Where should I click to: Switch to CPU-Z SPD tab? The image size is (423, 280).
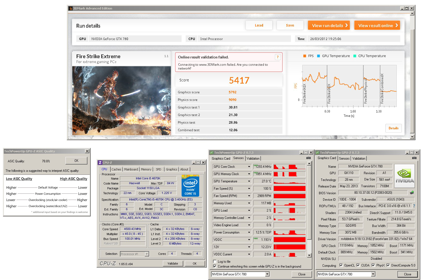[x=159, y=169]
